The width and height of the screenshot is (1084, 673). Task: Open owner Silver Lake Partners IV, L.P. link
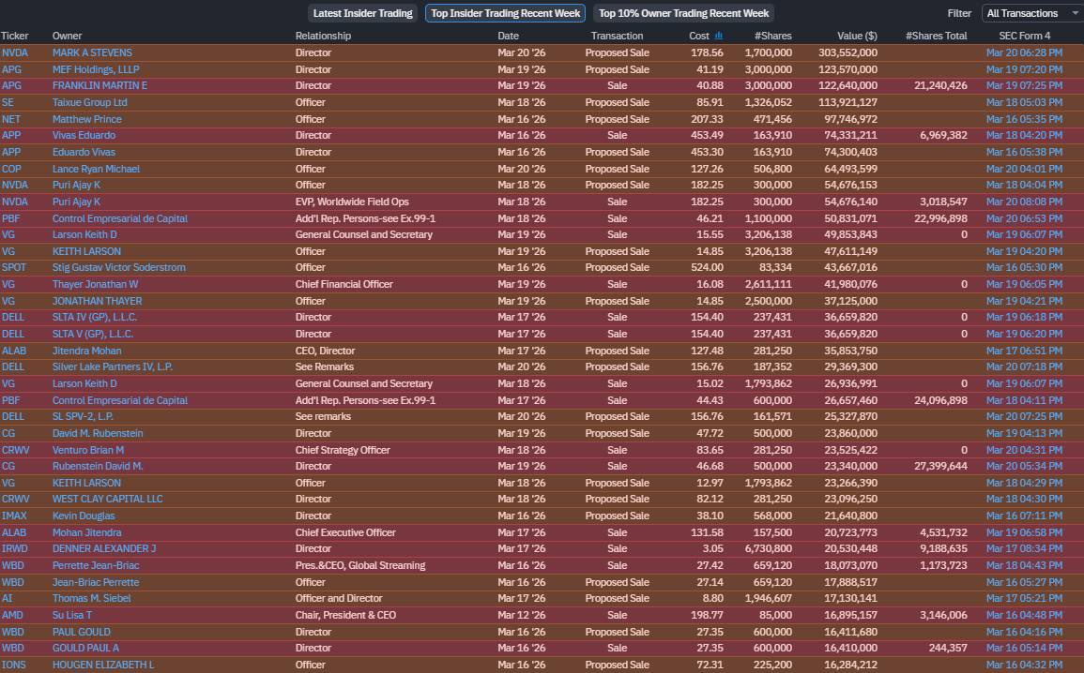click(x=113, y=366)
